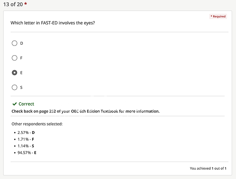Choose the F answer option

(15, 58)
